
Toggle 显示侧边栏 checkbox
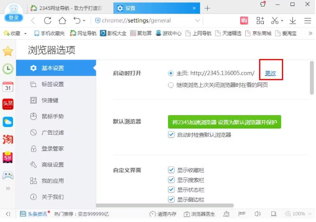171,199
